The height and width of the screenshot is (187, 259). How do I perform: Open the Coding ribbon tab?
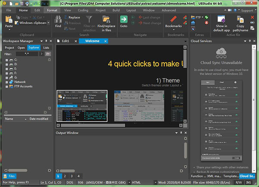click(x=83, y=10)
